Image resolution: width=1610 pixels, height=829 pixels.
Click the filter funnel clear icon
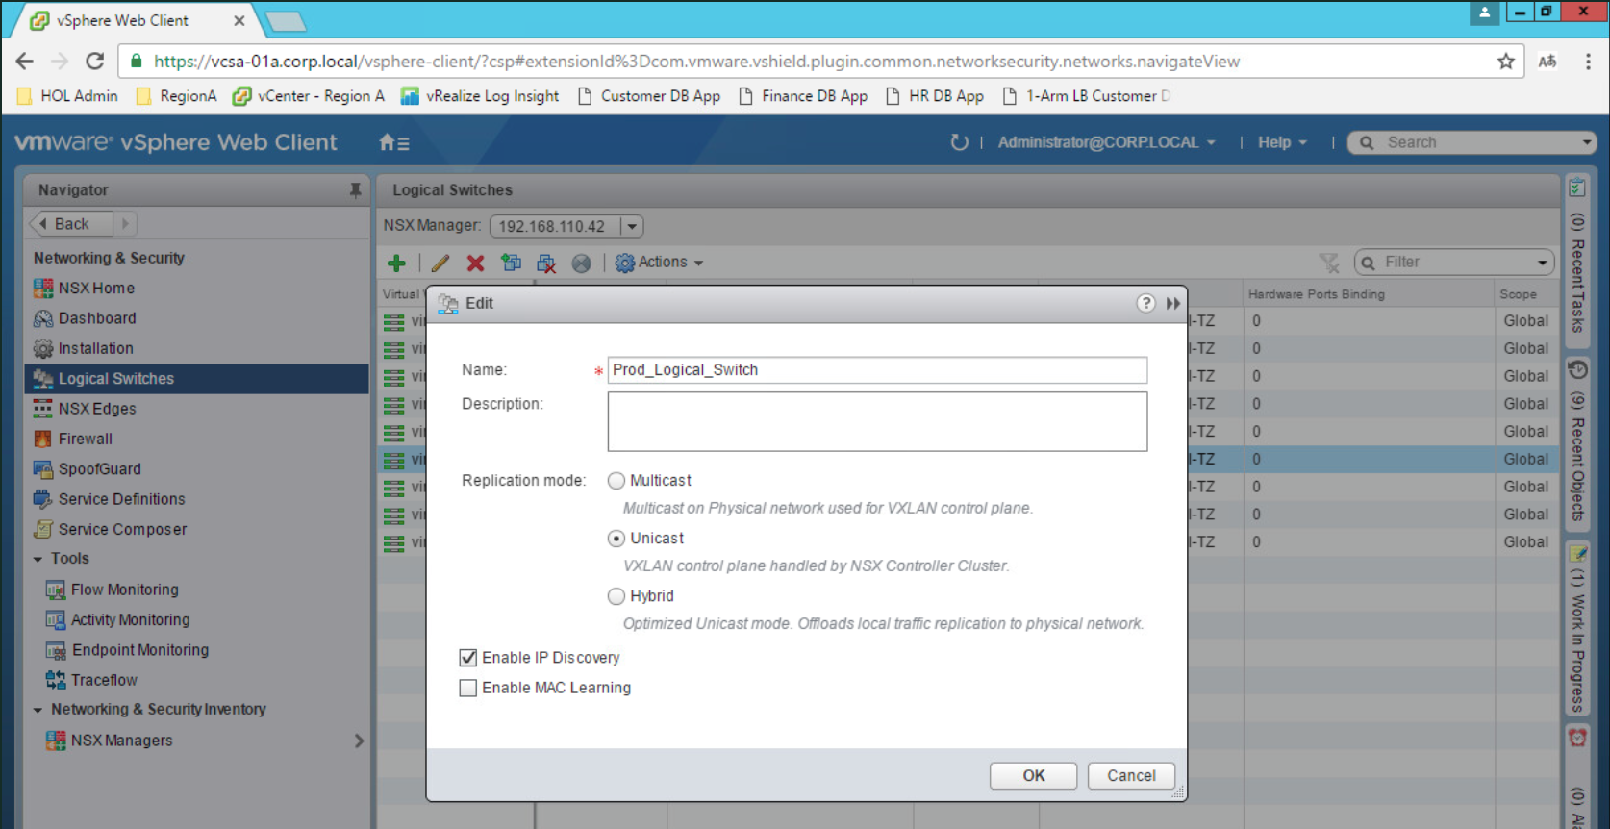[x=1329, y=263]
